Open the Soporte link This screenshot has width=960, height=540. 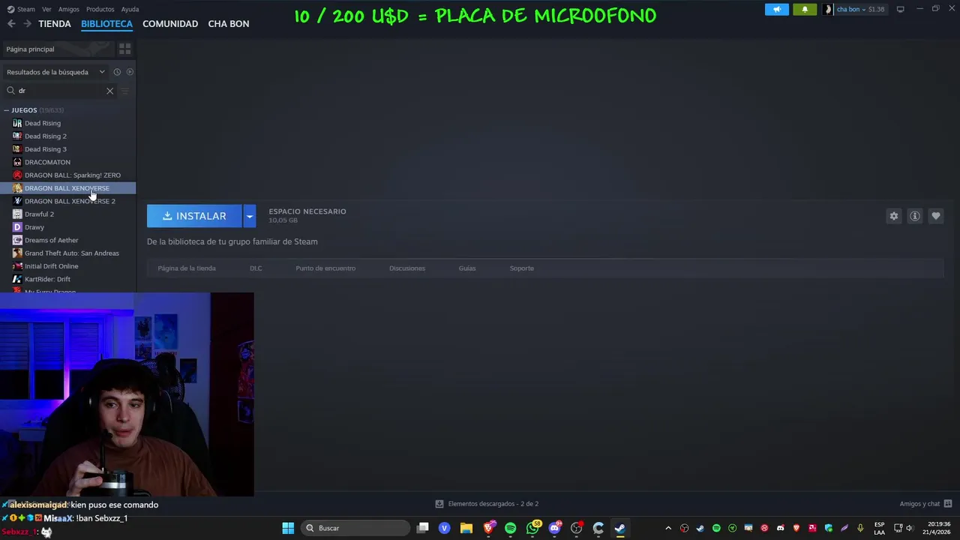pyautogui.click(x=522, y=268)
